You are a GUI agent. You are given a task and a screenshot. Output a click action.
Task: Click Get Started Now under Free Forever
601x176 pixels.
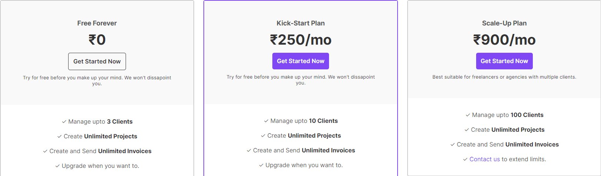click(x=97, y=62)
